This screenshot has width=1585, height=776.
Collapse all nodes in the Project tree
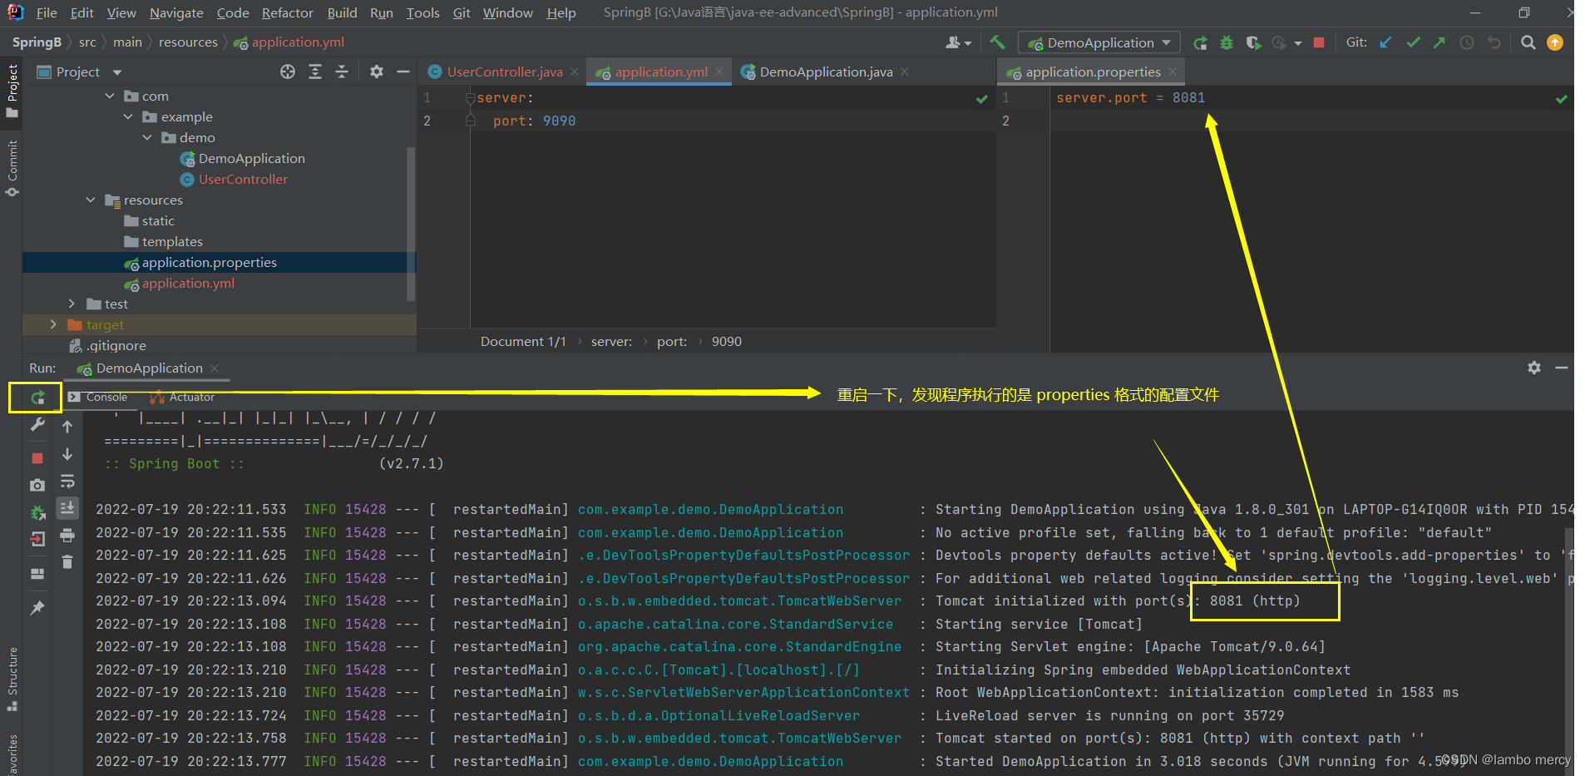(x=342, y=72)
